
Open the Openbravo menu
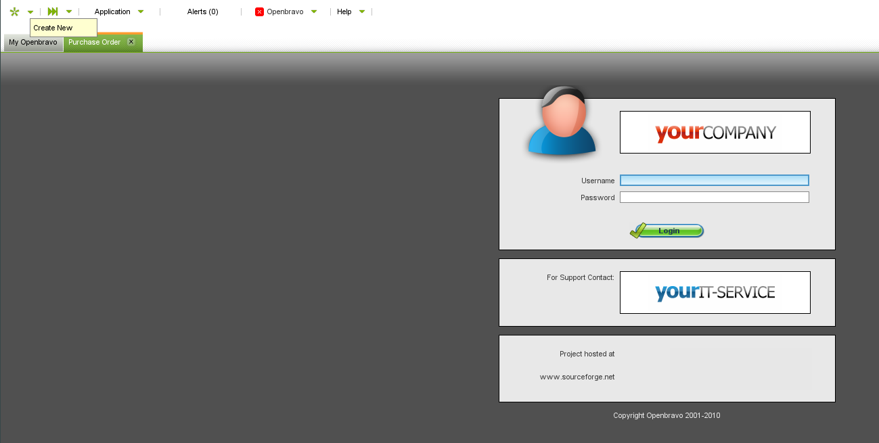click(x=285, y=11)
